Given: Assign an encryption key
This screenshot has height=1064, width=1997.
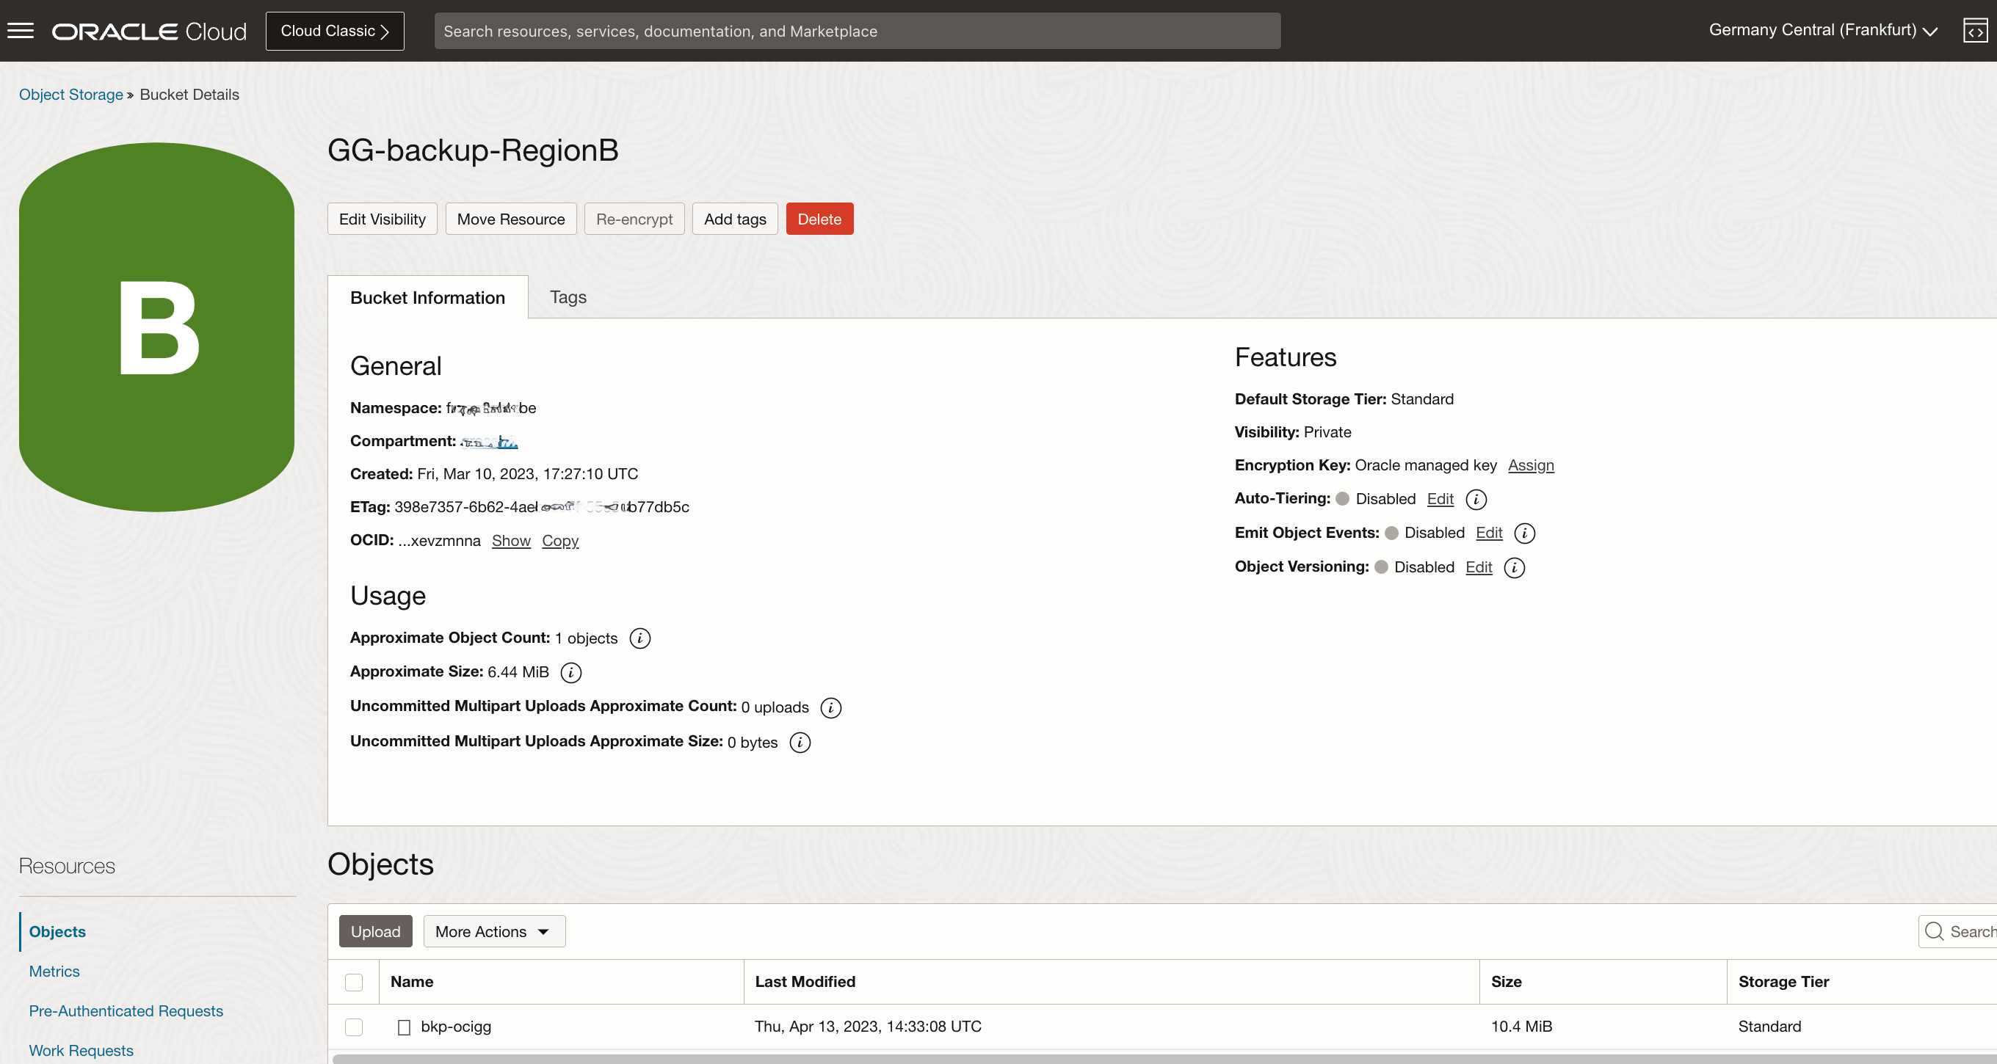Looking at the screenshot, I should (1530, 465).
